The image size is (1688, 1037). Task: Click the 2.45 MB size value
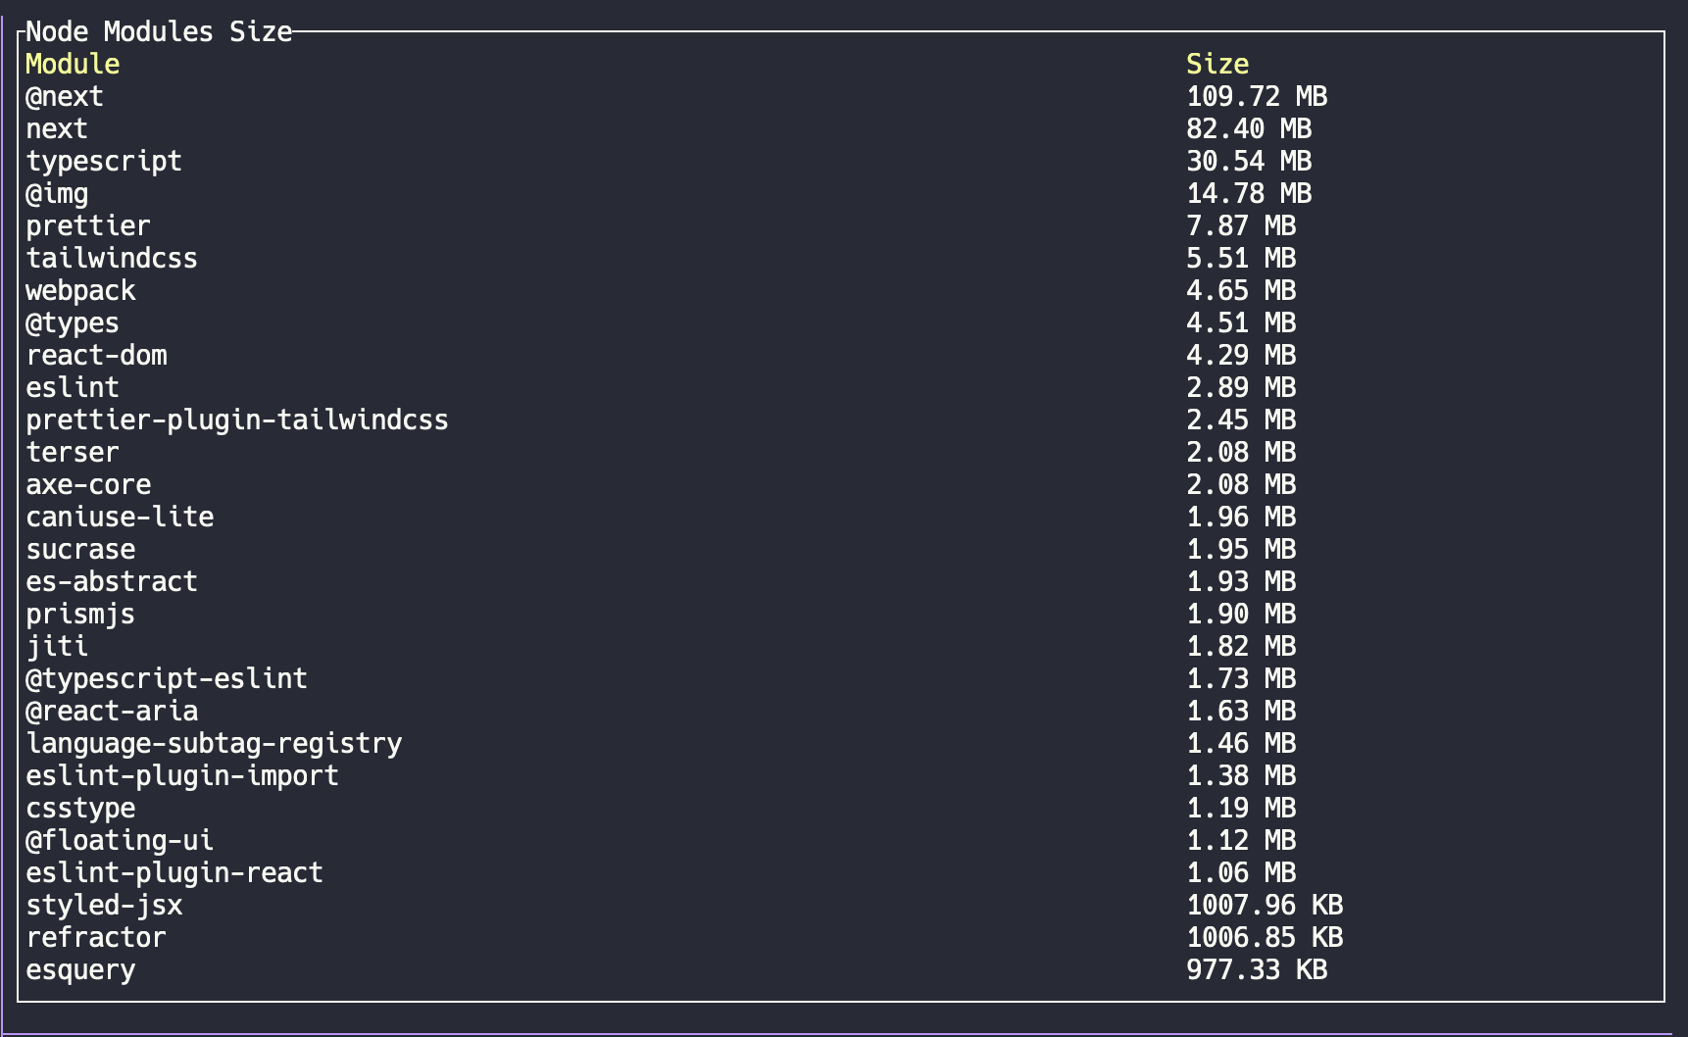pos(1241,420)
